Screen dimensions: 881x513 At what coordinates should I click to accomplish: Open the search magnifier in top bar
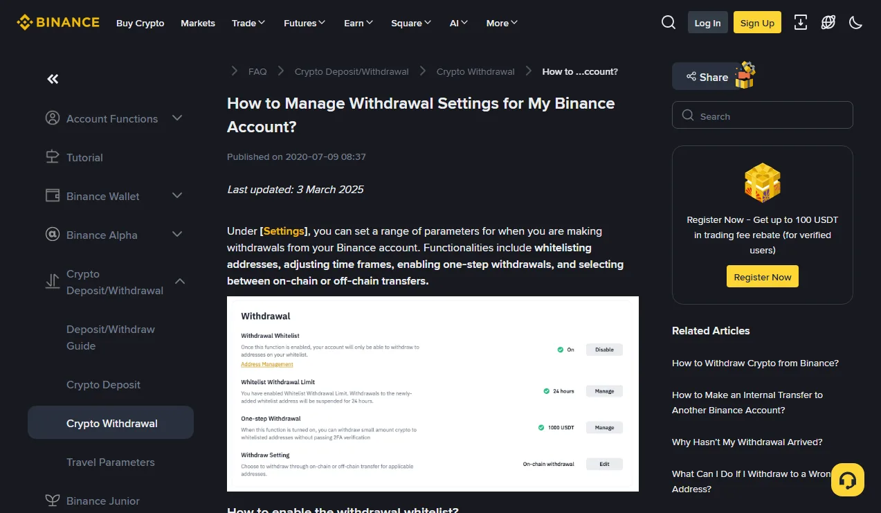pyautogui.click(x=669, y=22)
